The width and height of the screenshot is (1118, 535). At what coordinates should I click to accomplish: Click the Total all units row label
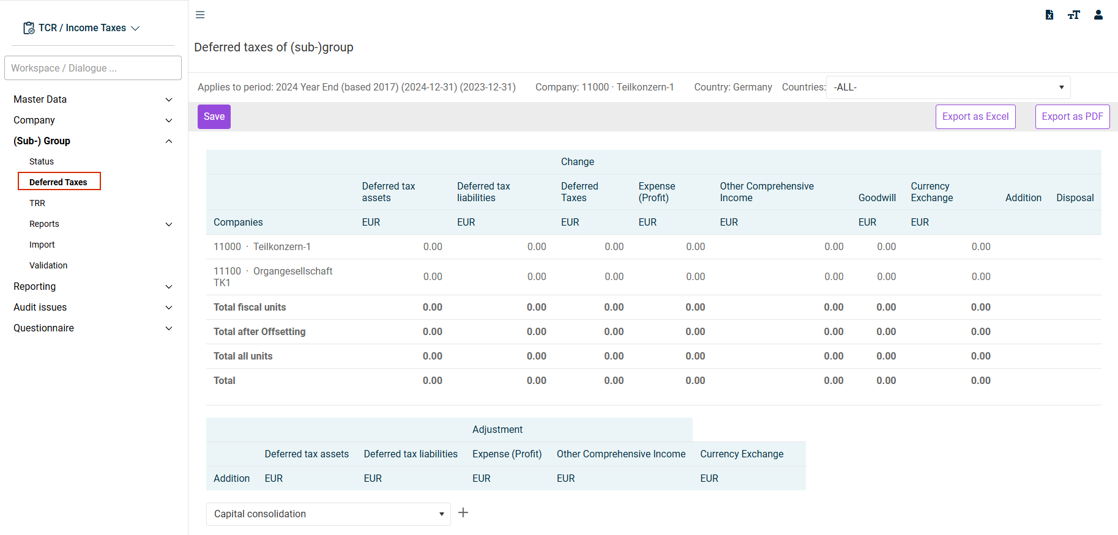(243, 356)
